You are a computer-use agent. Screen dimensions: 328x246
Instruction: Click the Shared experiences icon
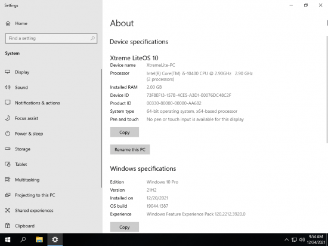pyautogui.click(x=8, y=210)
